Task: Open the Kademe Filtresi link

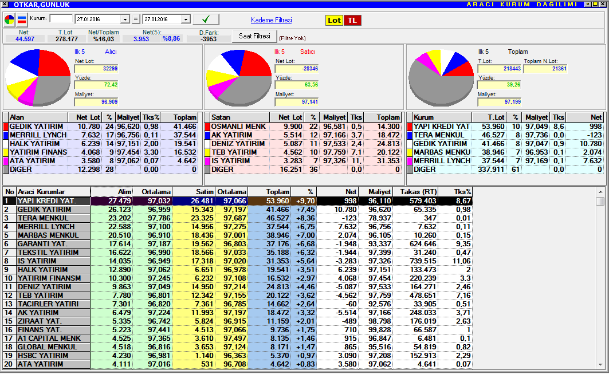Action: pos(272,20)
